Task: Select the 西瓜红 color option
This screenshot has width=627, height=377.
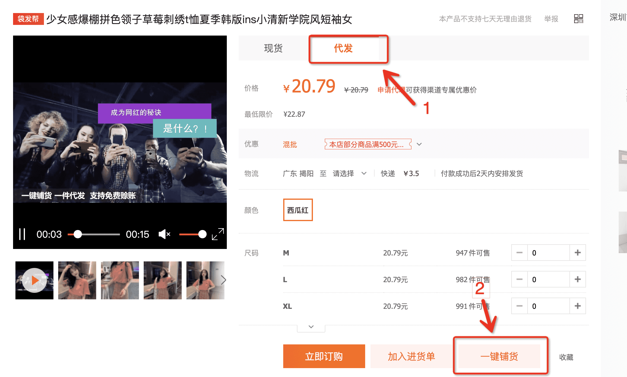Action: (x=298, y=210)
